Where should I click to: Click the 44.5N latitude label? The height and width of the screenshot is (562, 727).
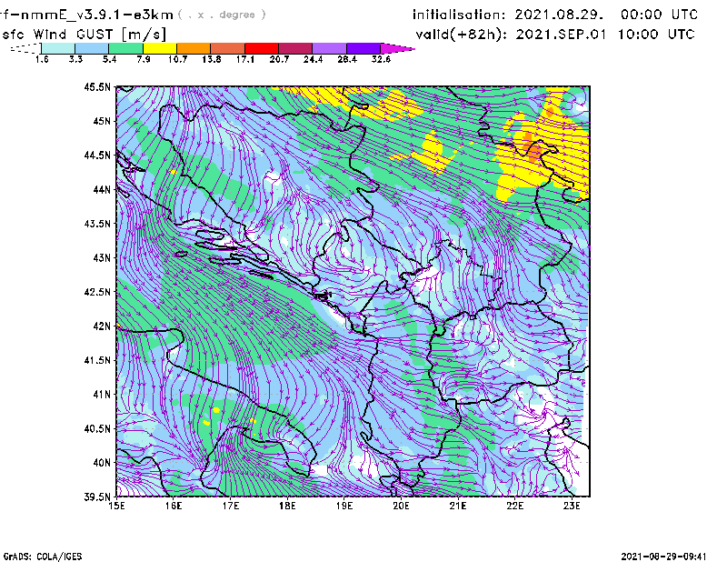97,155
